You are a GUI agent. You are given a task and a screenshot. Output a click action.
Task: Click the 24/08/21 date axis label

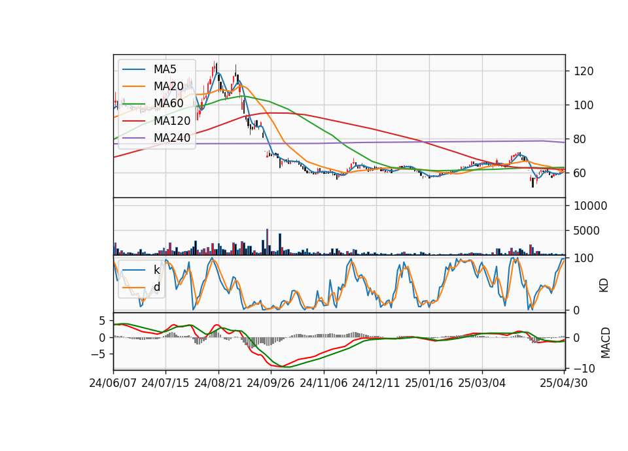click(218, 383)
